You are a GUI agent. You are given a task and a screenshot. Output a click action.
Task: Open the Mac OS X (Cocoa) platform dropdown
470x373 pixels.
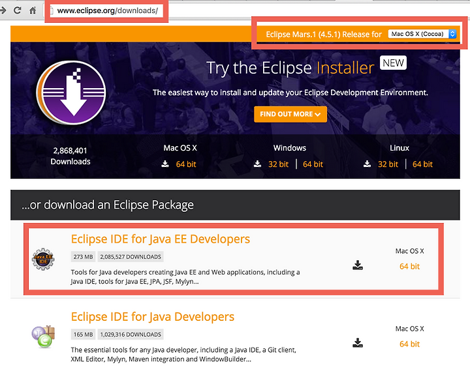coord(422,34)
